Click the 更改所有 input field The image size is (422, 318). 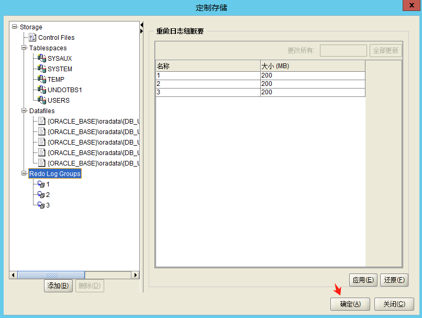pyautogui.click(x=343, y=51)
